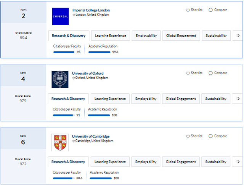Open Sustainability tab for Oxford
Screen dimensions: 244x185
(x=216, y=99)
